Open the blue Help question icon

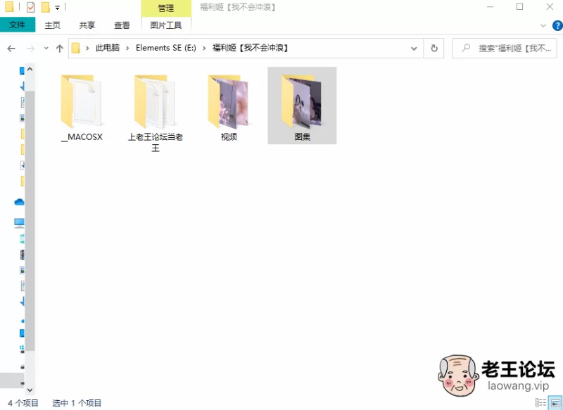click(x=556, y=25)
